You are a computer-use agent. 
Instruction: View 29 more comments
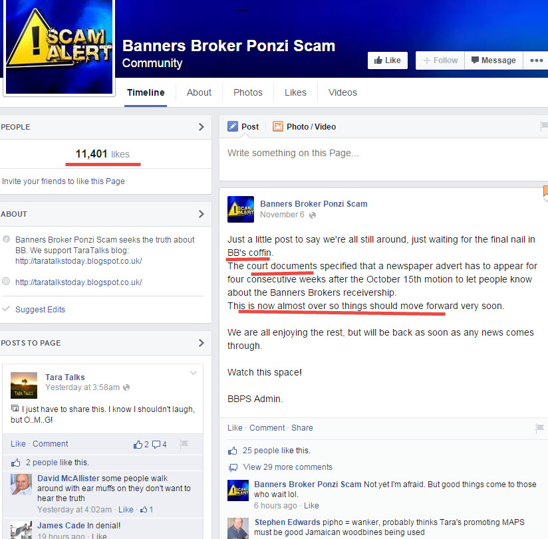point(287,467)
